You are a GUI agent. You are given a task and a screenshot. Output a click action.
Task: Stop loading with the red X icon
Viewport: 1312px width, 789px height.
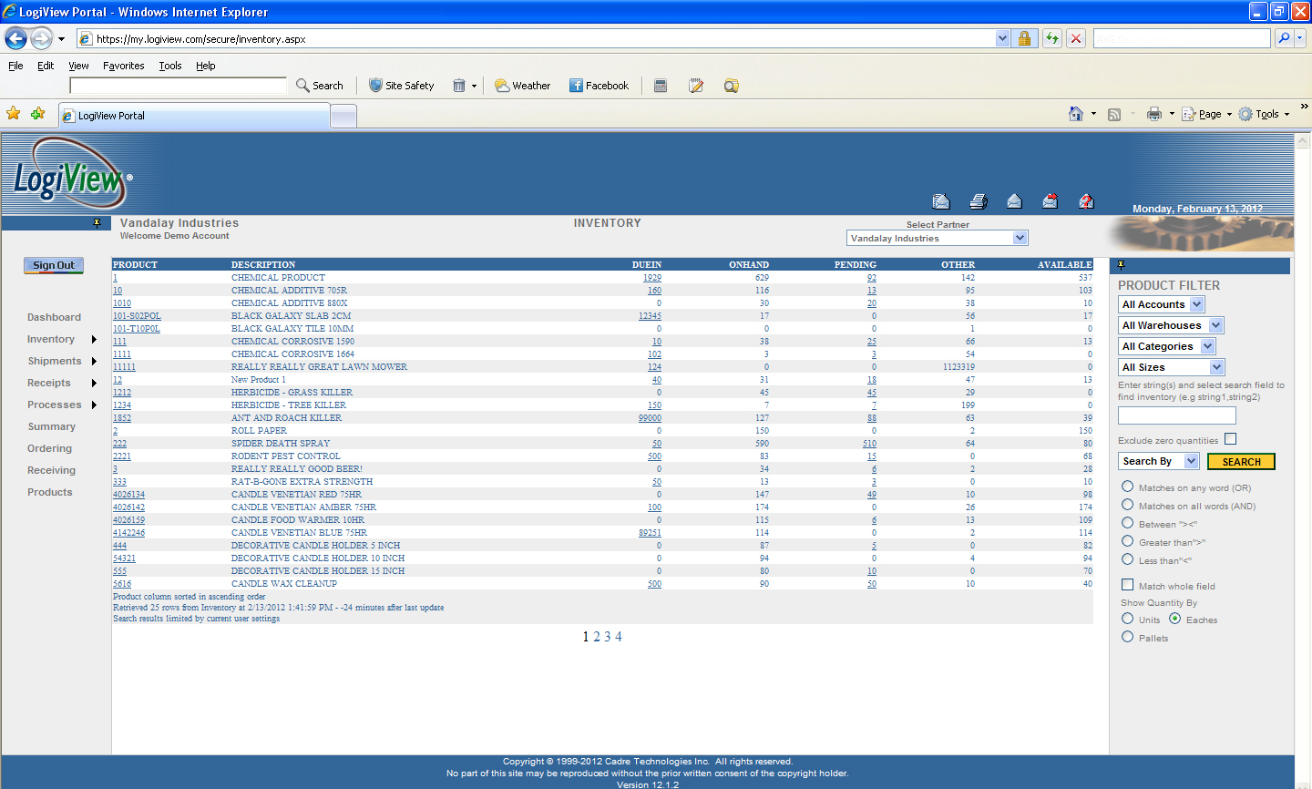[x=1076, y=38]
